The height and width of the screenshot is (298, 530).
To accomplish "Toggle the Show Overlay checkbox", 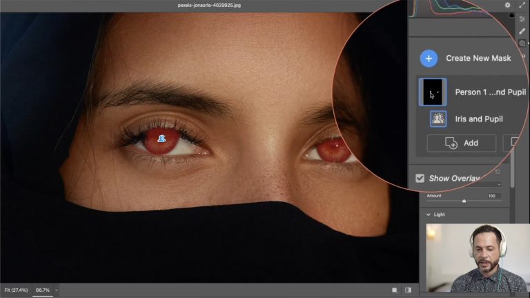I will pyautogui.click(x=420, y=178).
